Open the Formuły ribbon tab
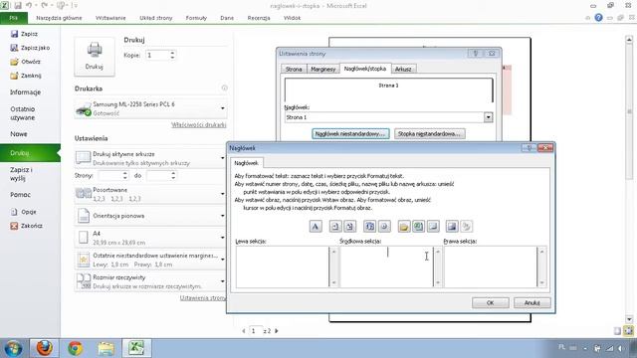Screen dimensions: 637x358 coord(196,18)
